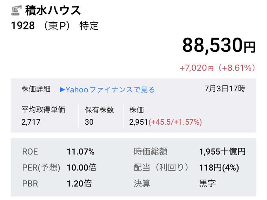This screenshot has height=200, width=267.
Task: Click the blue triangle arrow before Yahoo
Action: coord(62,90)
